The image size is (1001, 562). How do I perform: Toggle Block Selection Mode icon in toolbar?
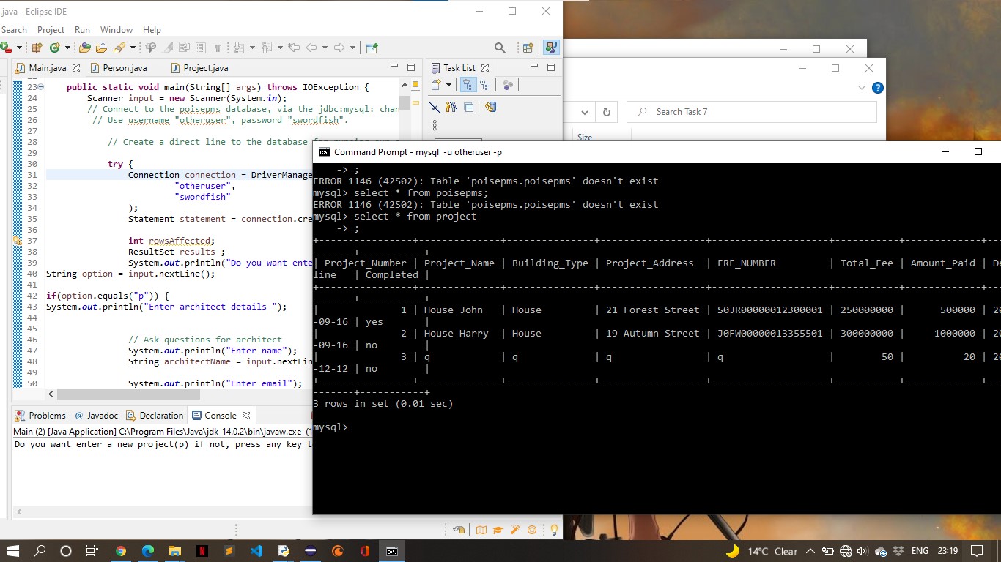tap(201, 48)
